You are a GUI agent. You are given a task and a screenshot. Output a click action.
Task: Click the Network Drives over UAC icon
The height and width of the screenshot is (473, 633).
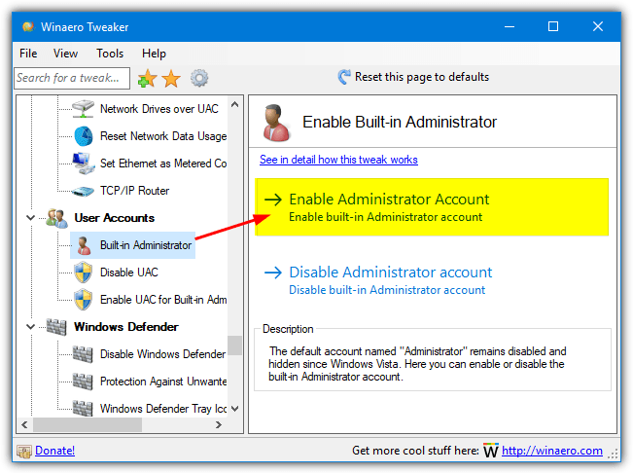point(84,109)
